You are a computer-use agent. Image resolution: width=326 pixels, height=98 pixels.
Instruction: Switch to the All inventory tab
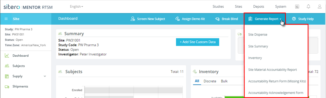[x=197, y=81]
